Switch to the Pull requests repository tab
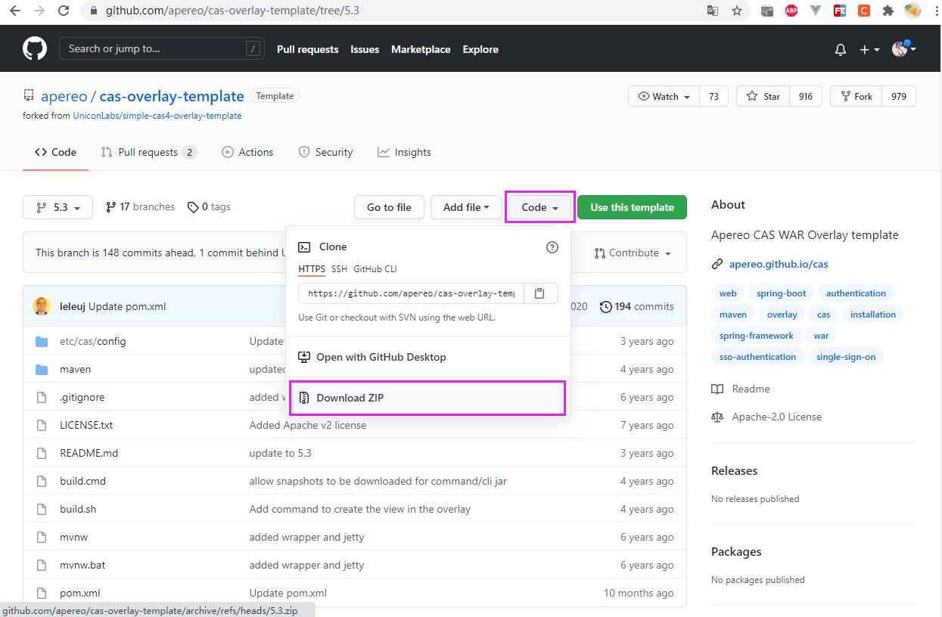942x617 pixels. [148, 152]
